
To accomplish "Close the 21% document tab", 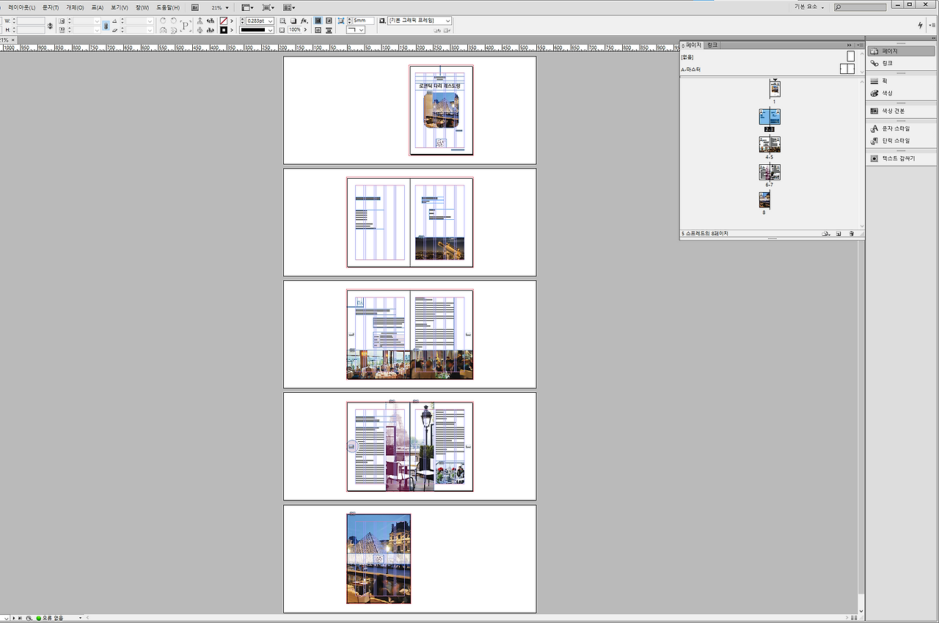I will [12, 40].
